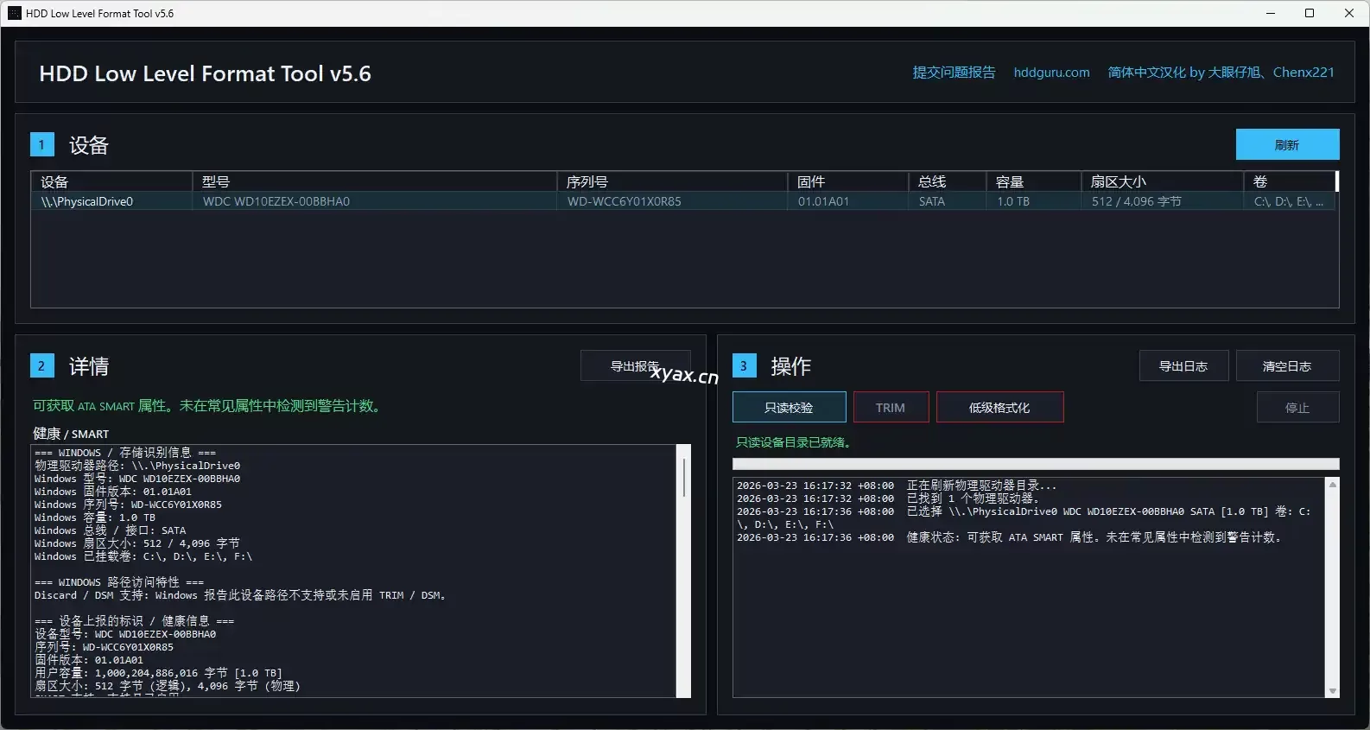Image resolution: width=1370 pixels, height=730 pixels.
Task: Open the 提交问题报告 link
Action: (954, 73)
